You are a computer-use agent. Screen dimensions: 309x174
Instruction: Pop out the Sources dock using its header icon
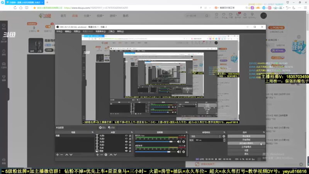(x=132, y=132)
